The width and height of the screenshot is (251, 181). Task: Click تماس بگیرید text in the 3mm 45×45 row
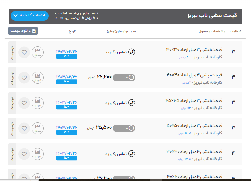pos(116,103)
